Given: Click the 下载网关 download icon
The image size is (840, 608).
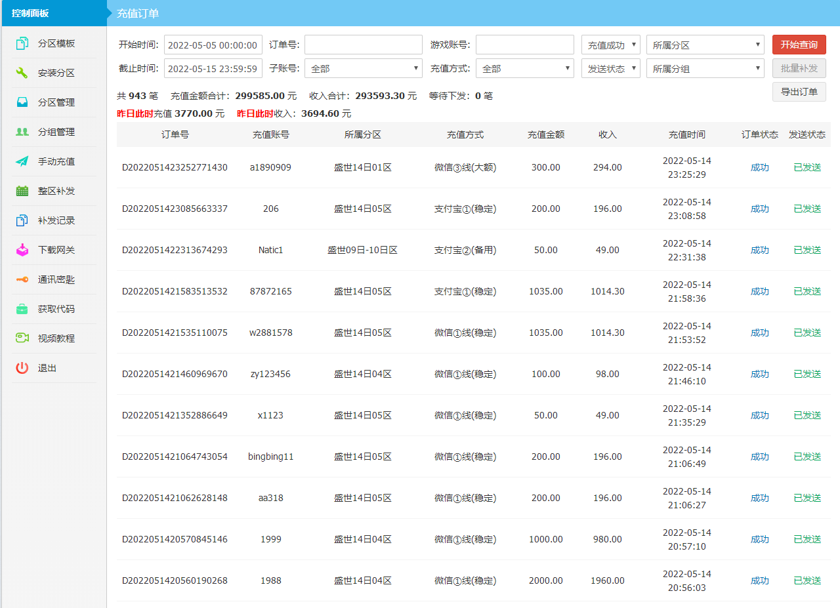Looking at the screenshot, I should [22, 250].
